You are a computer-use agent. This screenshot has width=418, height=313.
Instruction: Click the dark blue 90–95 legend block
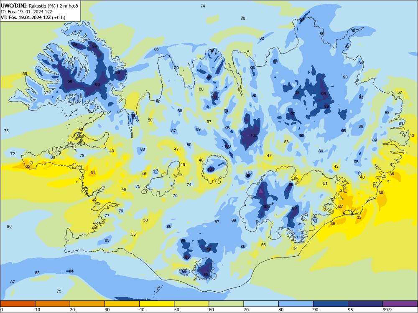tap(331, 304)
